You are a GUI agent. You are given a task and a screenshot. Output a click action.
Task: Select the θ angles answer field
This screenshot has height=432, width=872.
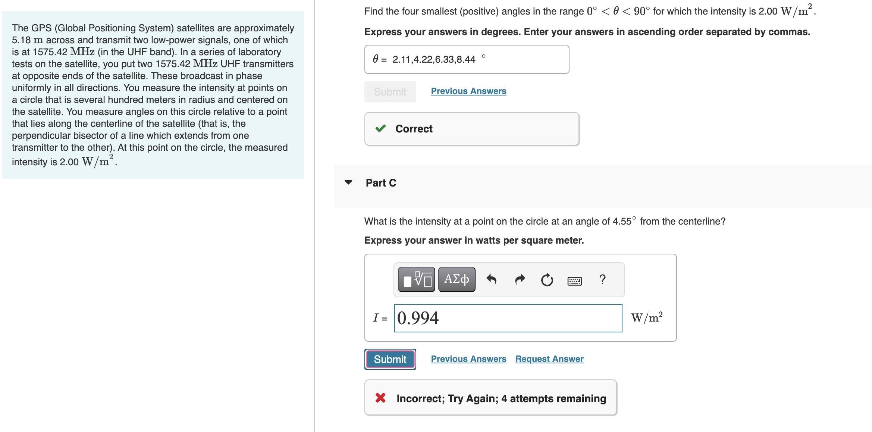pos(466,59)
